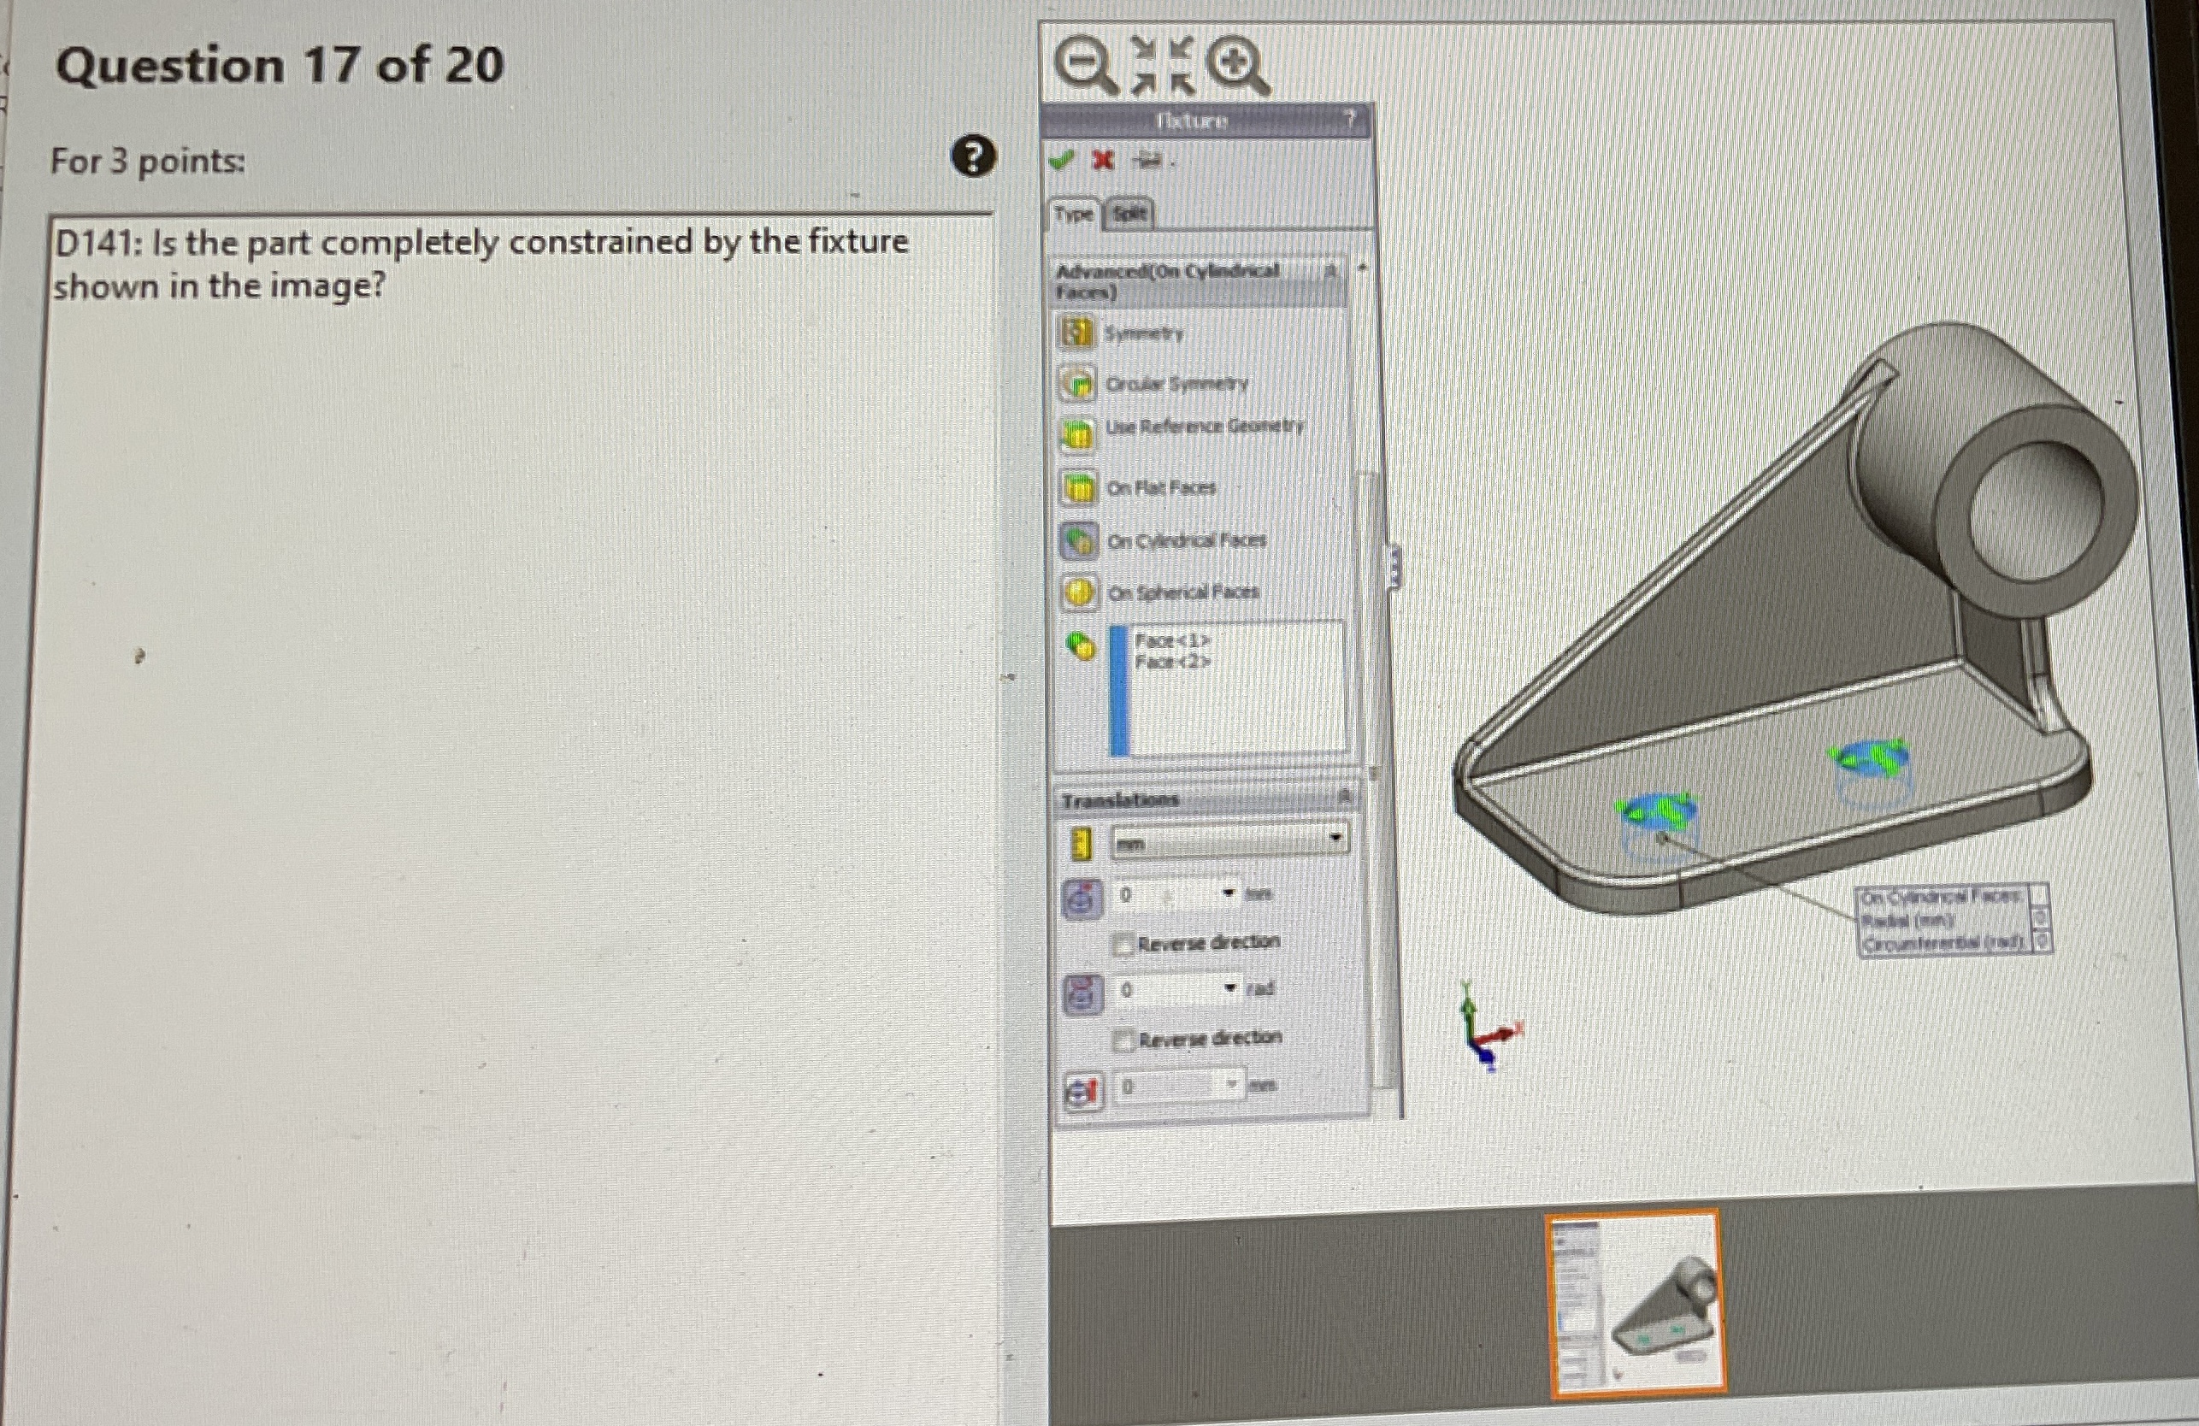Open the mm units dropdown

coord(1335,840)
